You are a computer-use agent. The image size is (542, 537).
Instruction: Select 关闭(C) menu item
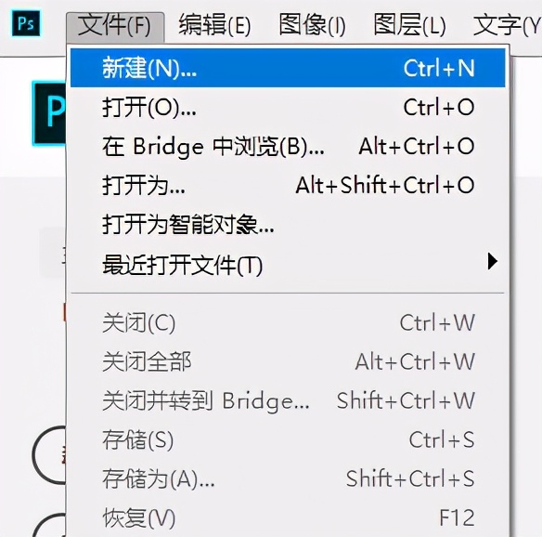tap(288, 323)
